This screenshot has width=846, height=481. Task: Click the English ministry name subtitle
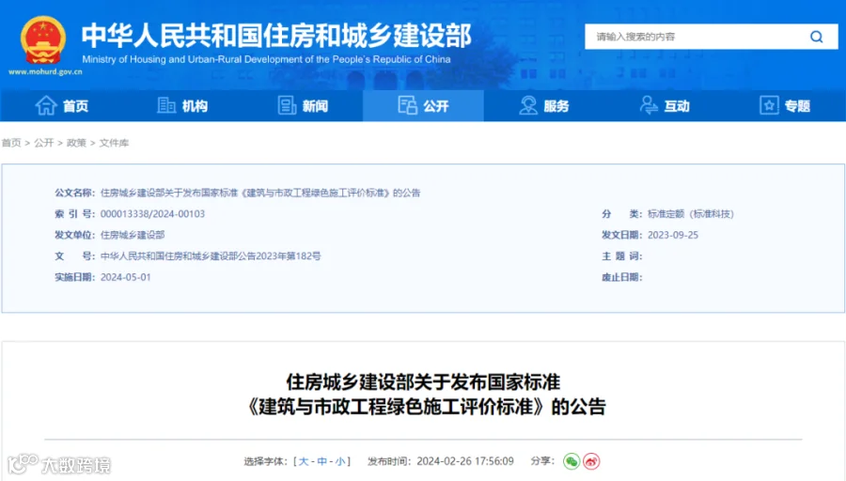[266, 59]
